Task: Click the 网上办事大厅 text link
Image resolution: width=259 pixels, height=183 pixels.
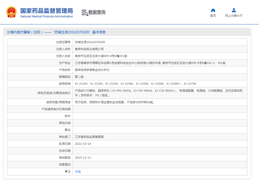Action: (234, 15)
